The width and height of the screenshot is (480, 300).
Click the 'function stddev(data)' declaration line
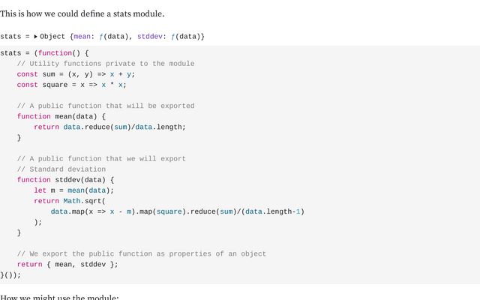pos(65,180)
